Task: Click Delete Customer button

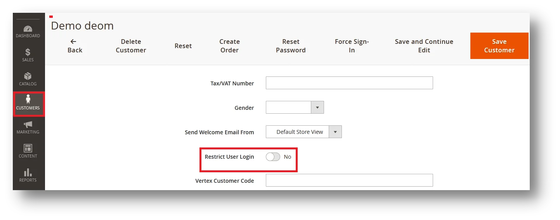Action: [131, 46]
